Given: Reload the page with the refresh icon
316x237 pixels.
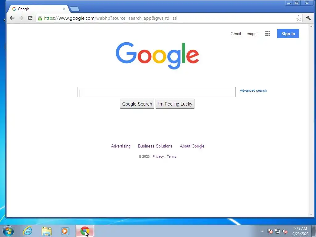Looking at the screenshot, I should click(x=30, y=18).
